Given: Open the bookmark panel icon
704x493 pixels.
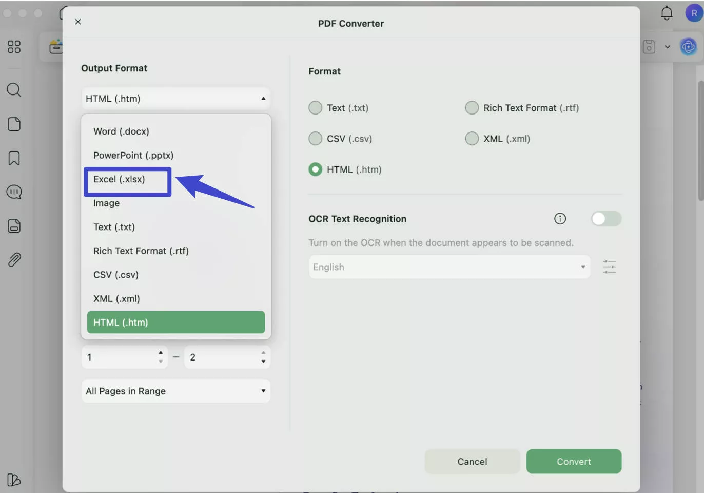Looking at the screenshot, I should 14,158.
